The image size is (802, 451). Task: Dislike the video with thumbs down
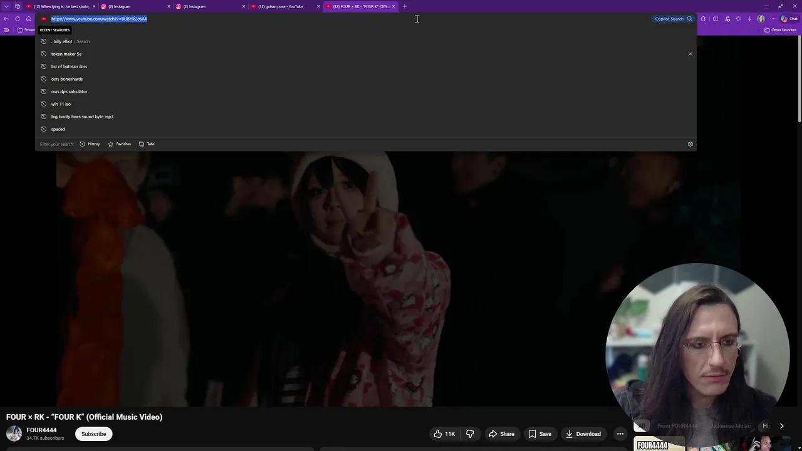pyautogui.click(x=470, y=434)
